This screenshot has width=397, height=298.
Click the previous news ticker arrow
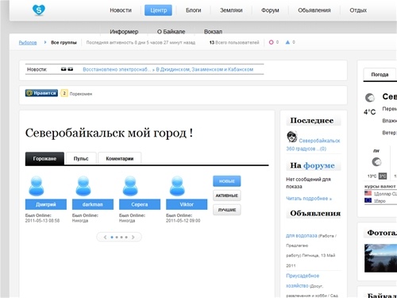coord(64,69)
